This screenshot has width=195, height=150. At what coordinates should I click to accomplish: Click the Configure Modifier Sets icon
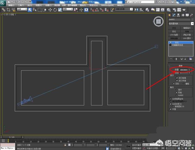pyautogui.click(x=190, y=59)
